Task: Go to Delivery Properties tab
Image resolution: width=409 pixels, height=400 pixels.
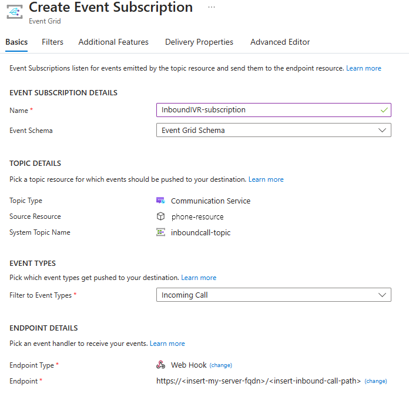Action: point(199,42)
